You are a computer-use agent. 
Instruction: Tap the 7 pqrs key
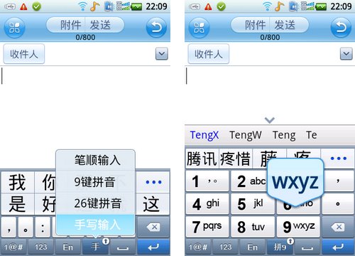pos(207,227)
